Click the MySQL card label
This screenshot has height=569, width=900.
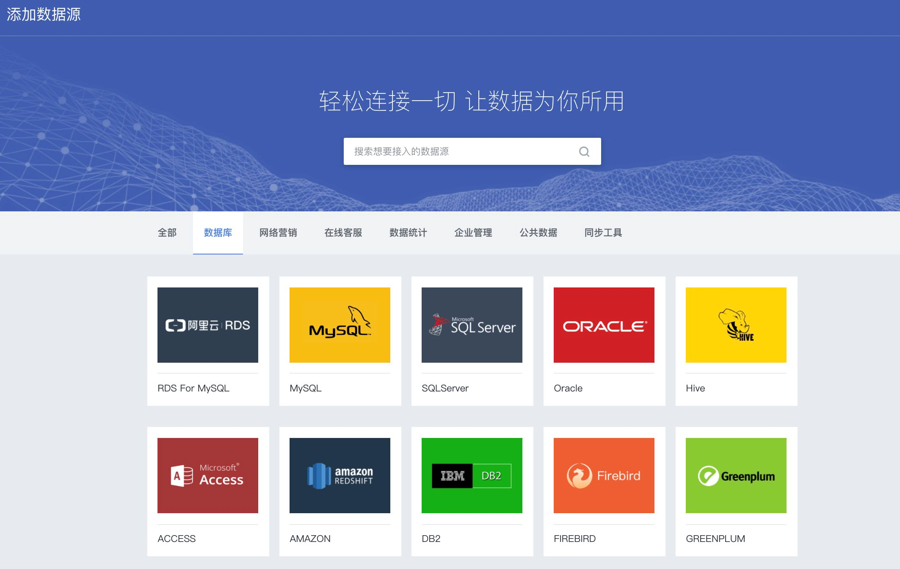pos(306,388)
